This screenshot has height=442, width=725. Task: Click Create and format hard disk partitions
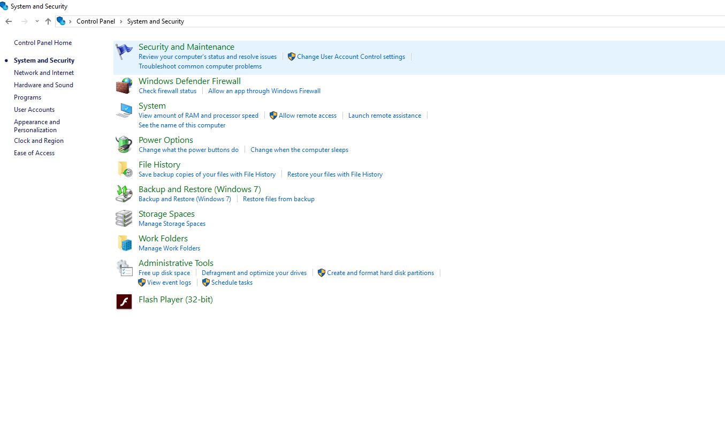click(x=380, y=273)
